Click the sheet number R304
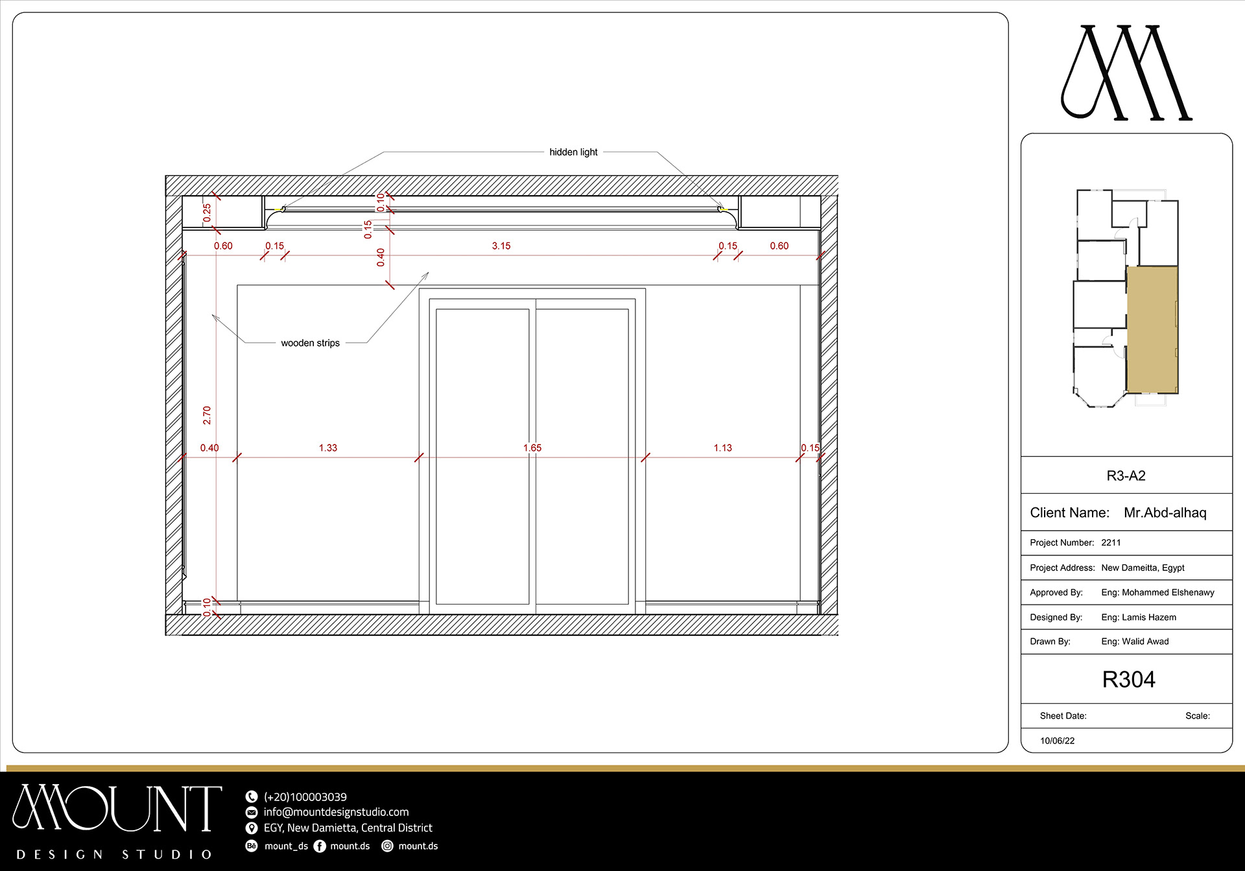The image size is (1245, 871). pyautogui.click(x=1128, y=679)
